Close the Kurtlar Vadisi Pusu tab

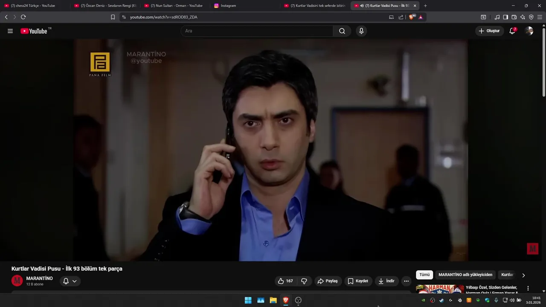click(x=415, y=6)
